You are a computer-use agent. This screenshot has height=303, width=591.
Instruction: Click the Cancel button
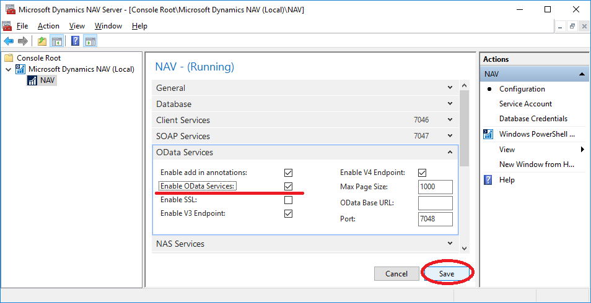(396, 274)
